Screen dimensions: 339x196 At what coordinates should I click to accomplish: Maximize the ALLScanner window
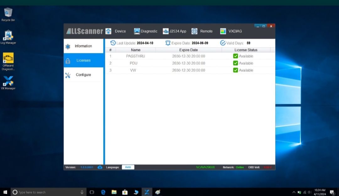pos(264,26)
